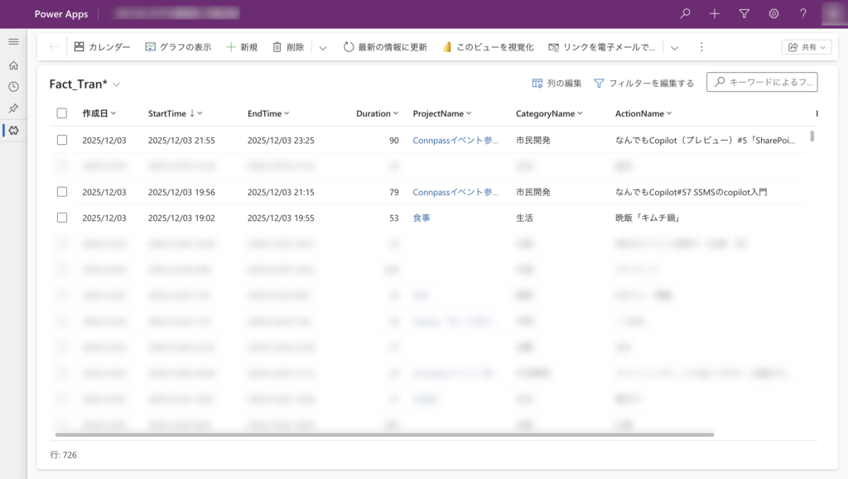Click the search magnifier icon in header
Viewport: 848px width, 479px height.
(685, 14)
